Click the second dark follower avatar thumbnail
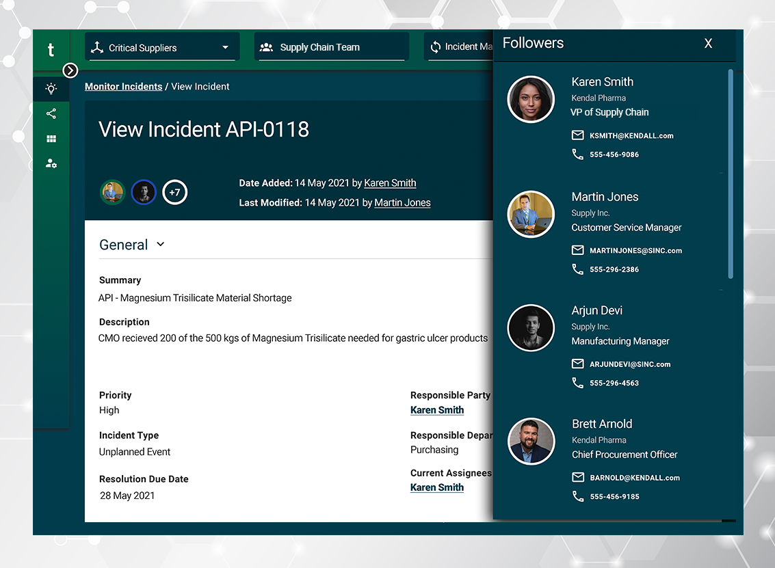775x568 pixels. click(x=144, y=192)
